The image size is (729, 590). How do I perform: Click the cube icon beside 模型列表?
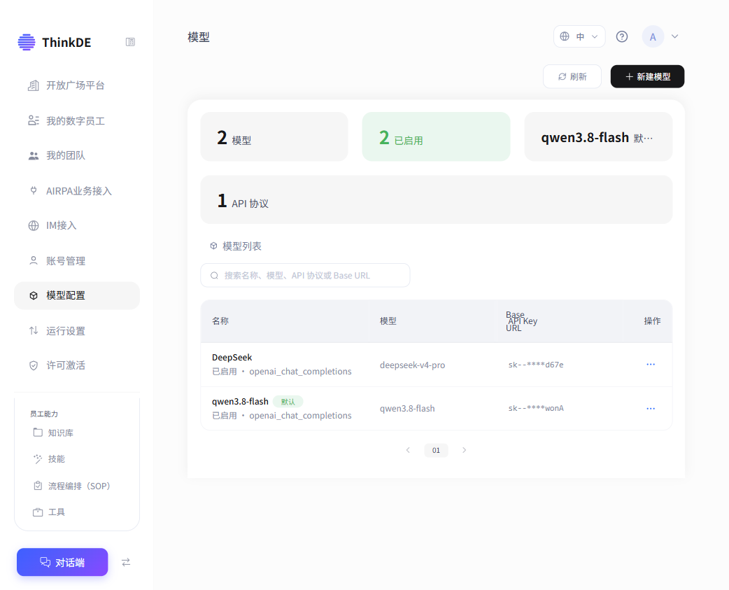213,246
